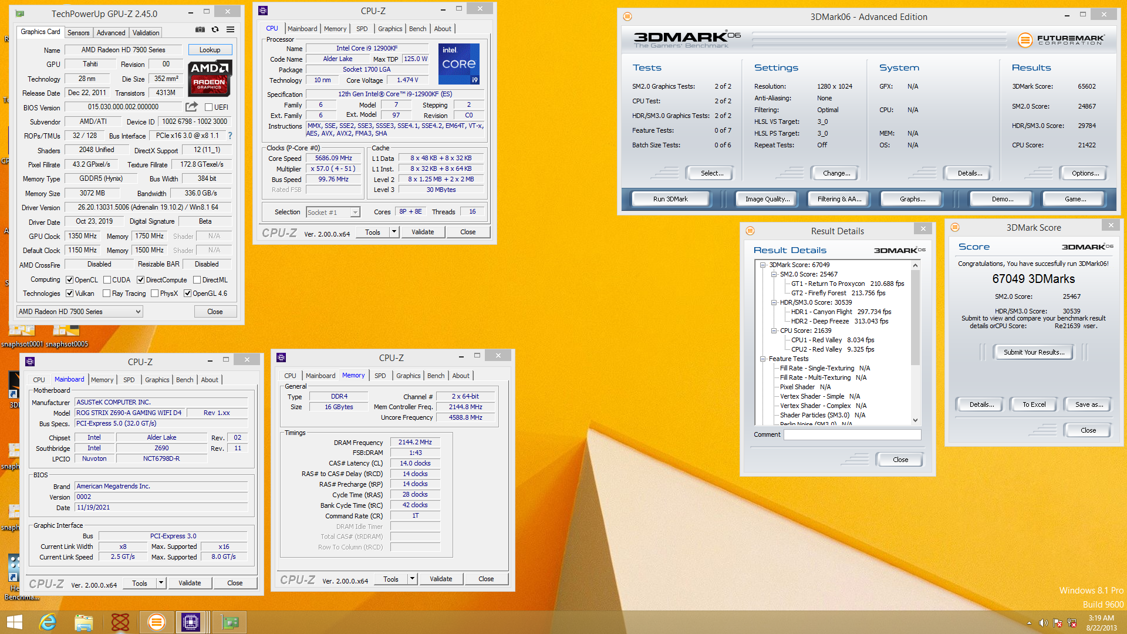Switch to CPU-Z taskbar icon
1127x634 pixels.
pyautogui.click(x=191, y=622)
